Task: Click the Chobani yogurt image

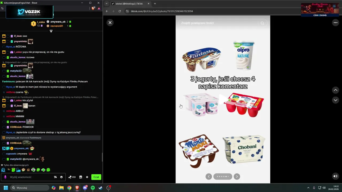Action: [x=244, y=150]
